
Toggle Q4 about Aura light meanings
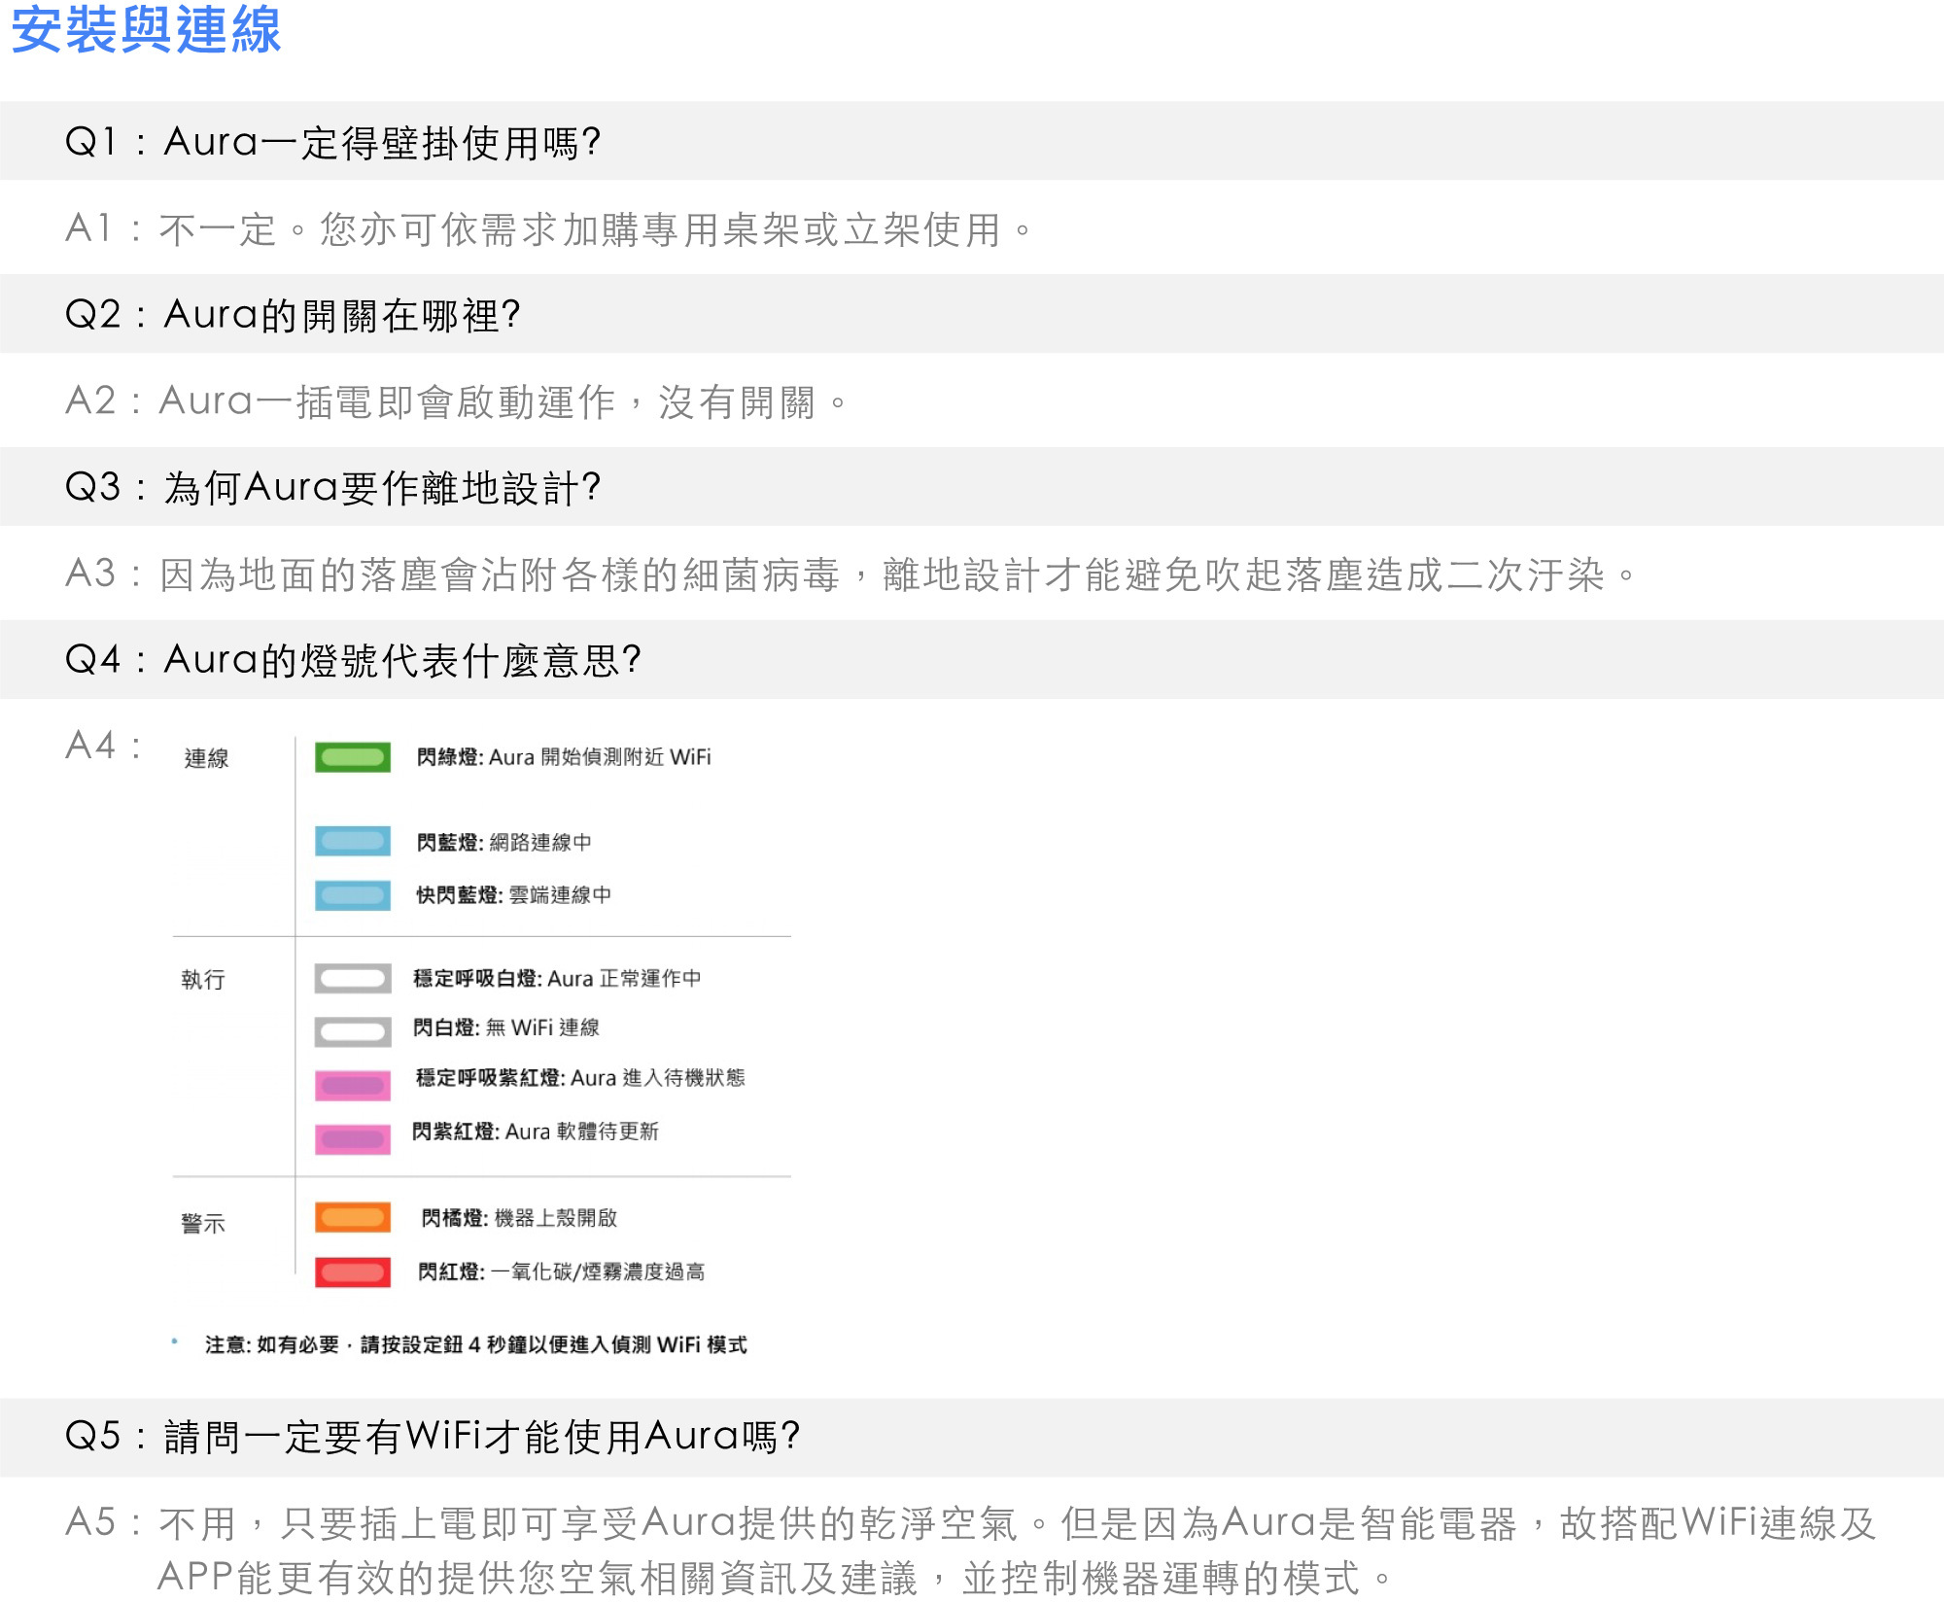(x=353, y=660)
